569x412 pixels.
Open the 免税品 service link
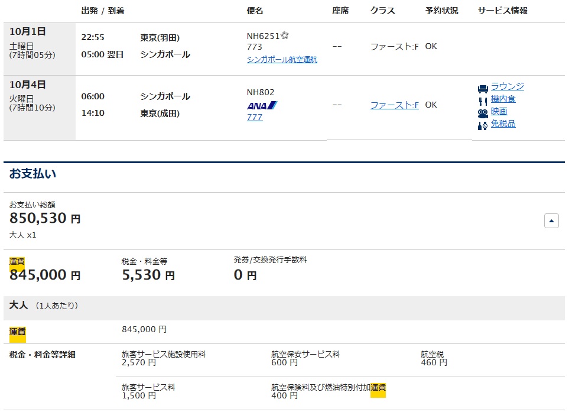[503, 124]
